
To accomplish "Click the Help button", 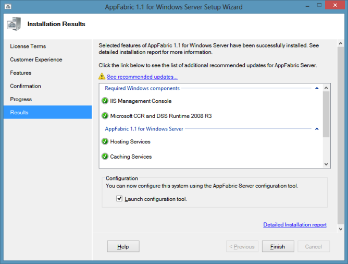I will coord(123,247).
